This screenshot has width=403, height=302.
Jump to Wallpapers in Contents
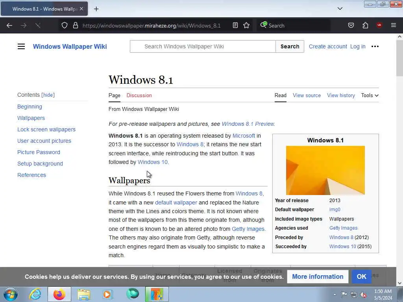[x=31, y=118]
